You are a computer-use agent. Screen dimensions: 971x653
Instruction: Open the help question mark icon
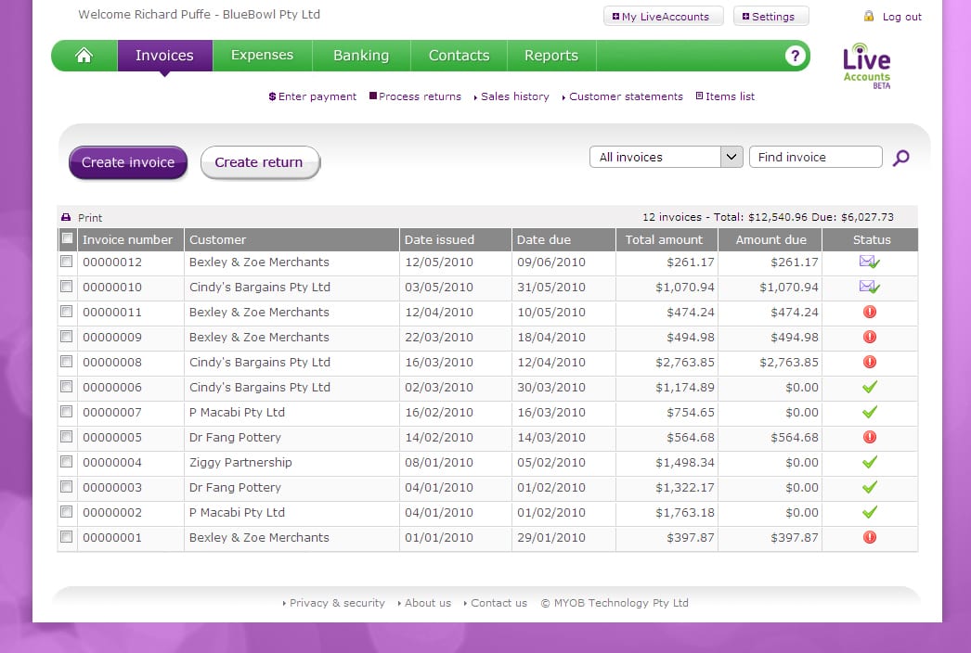(x=795, y=56)
